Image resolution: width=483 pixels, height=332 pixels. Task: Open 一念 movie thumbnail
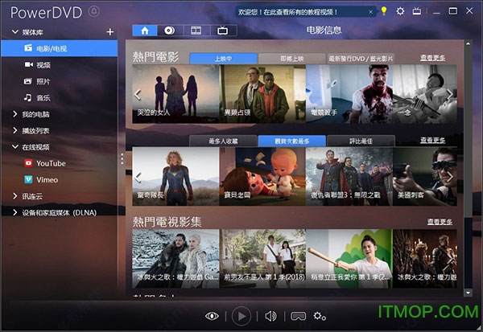pyautogui.click(x=425, y=94)
